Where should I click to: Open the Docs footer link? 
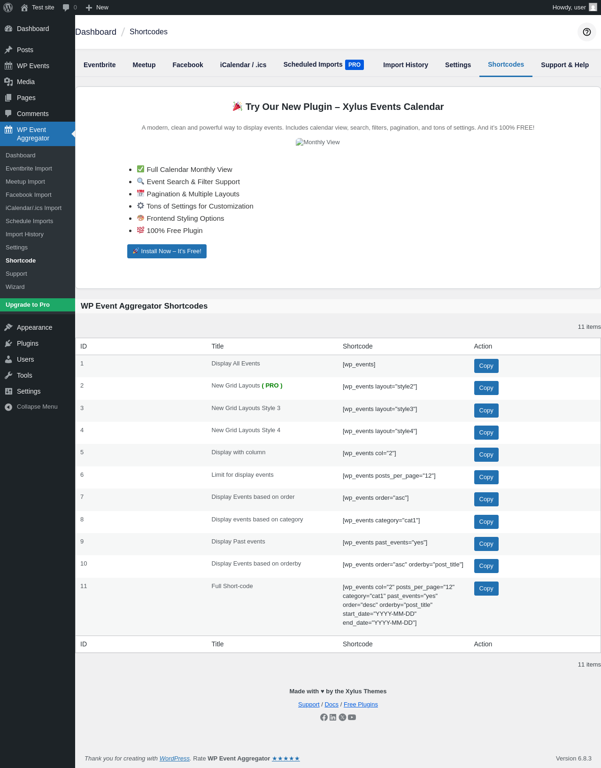pyautogui.click(x=331, y=705)
